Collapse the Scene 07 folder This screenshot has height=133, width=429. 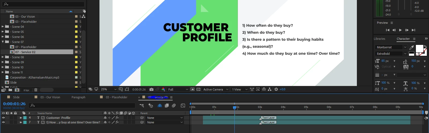pos(3,42)
